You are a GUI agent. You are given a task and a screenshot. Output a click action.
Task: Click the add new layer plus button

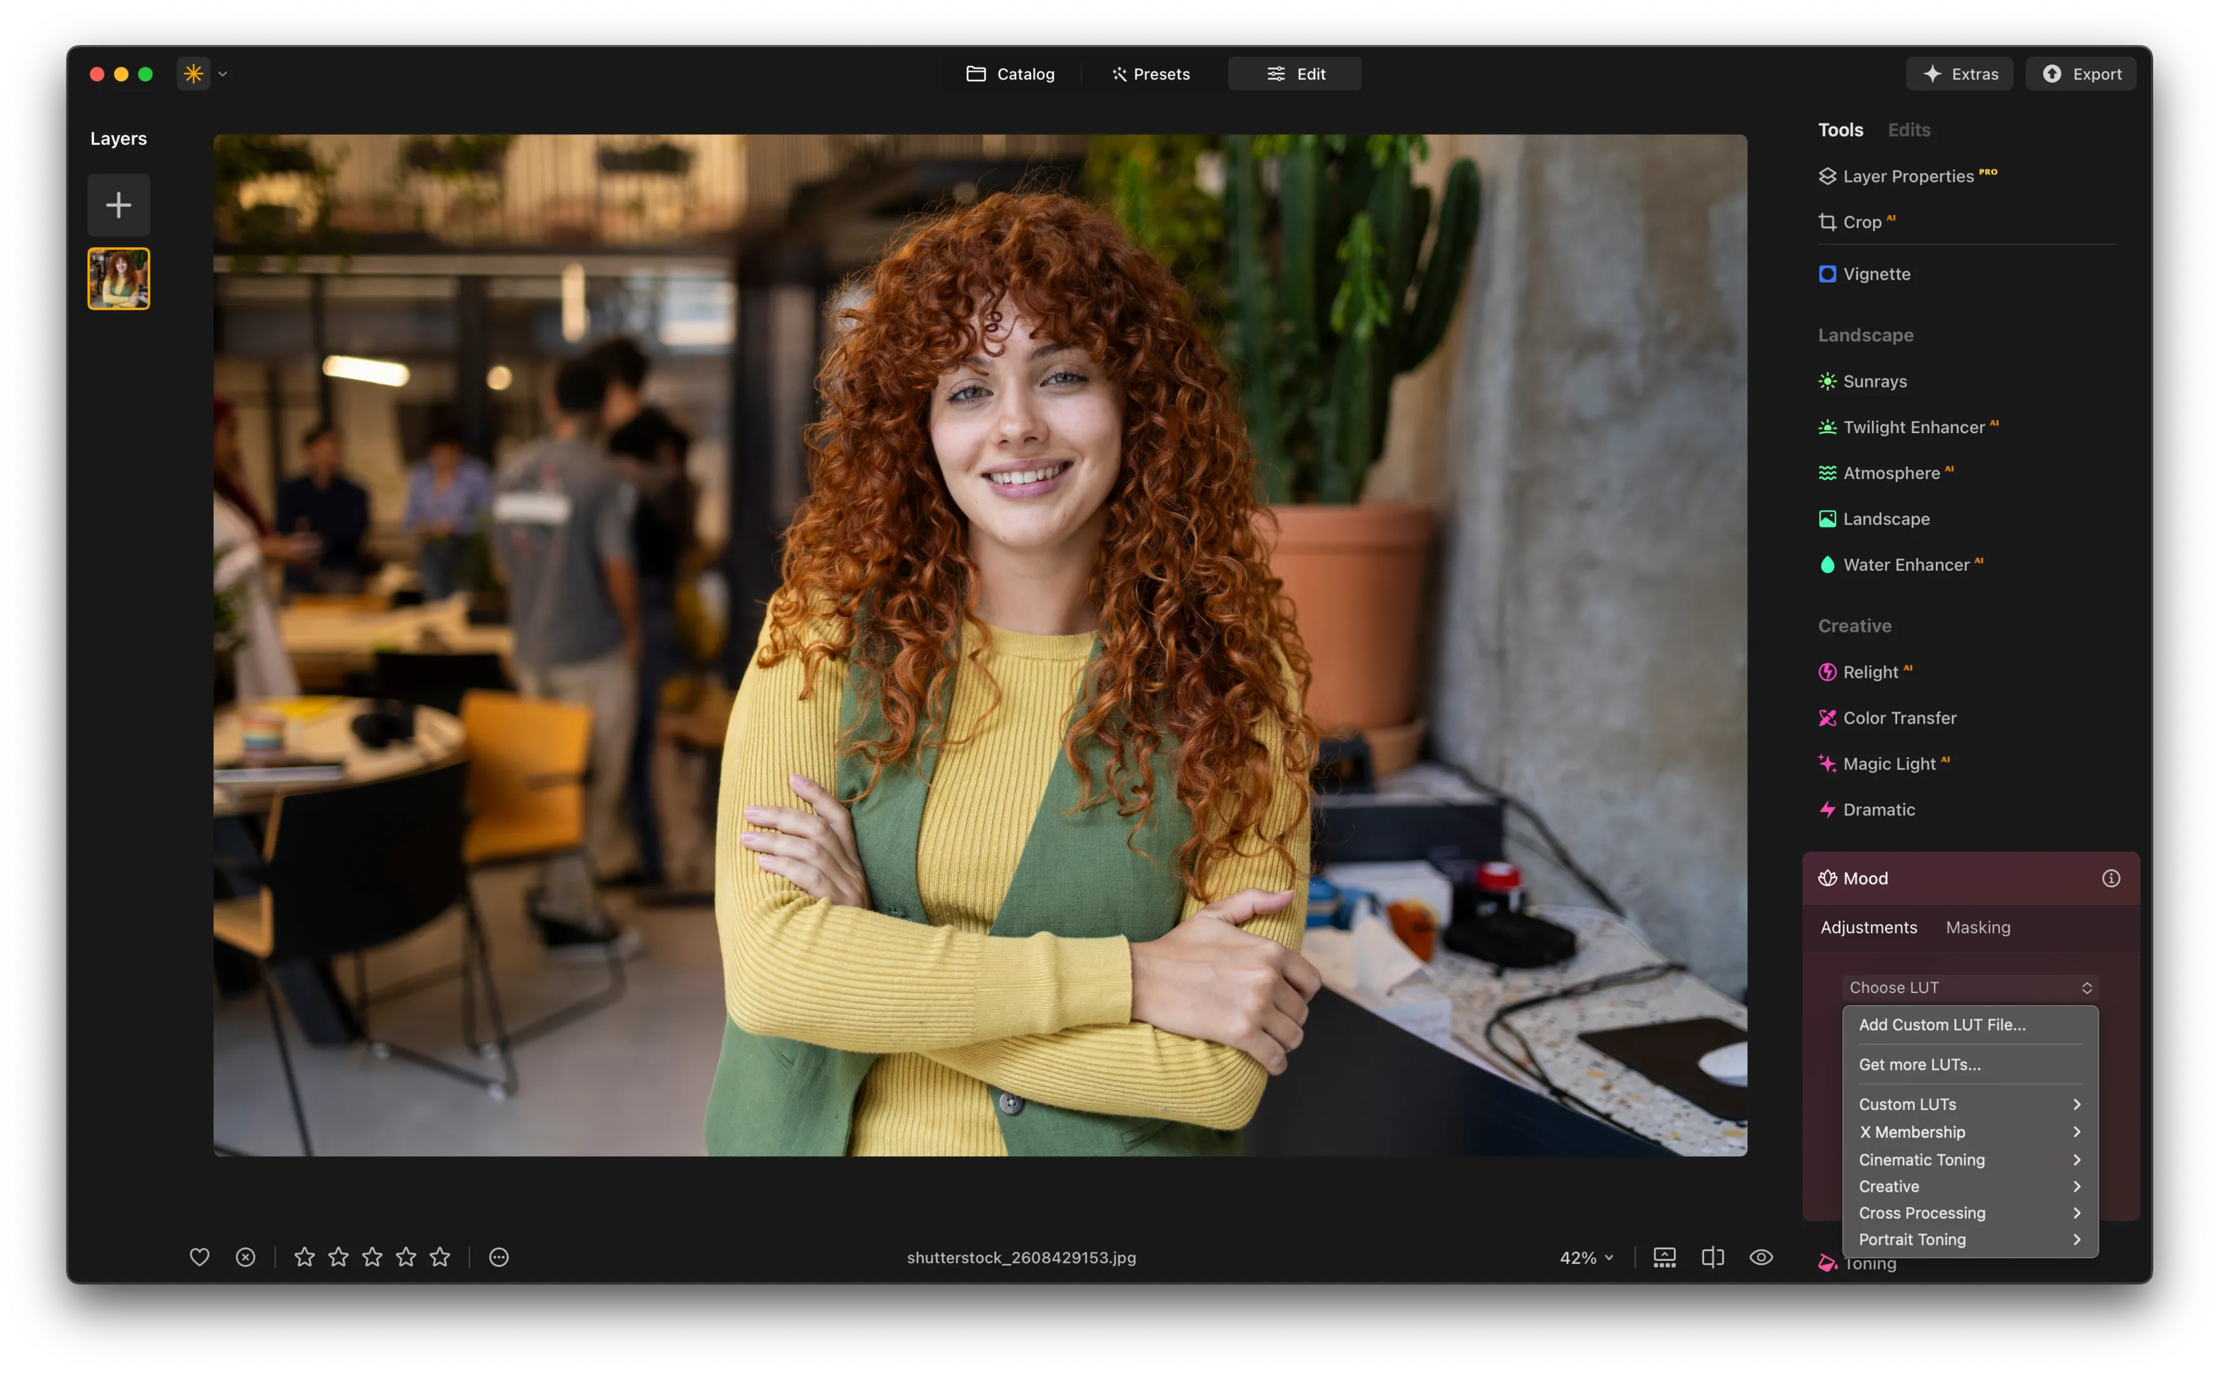point(118,205)
